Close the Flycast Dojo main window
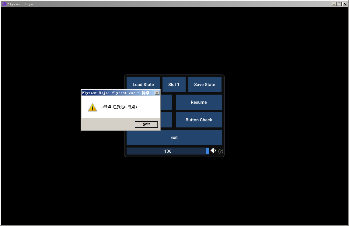 [x=344, y=4]
